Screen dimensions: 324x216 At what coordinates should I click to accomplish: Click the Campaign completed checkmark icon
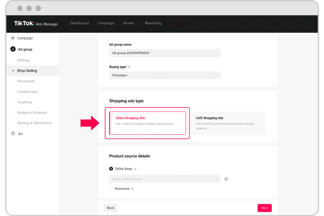click(x=13, y=38)
